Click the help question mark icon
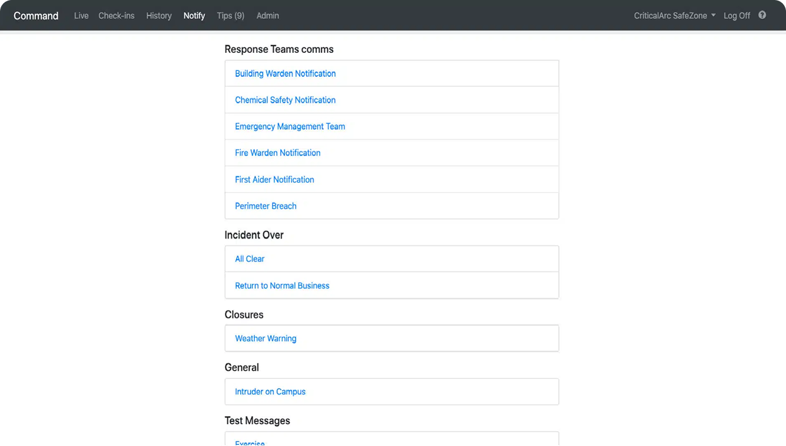Screen dimensions: 786x446 [x=762, y=15]
